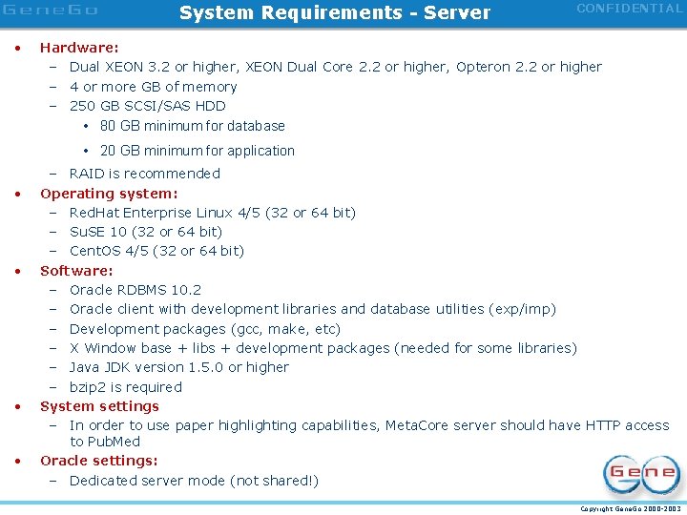Click the 'Software:' heading

[76, 271]
